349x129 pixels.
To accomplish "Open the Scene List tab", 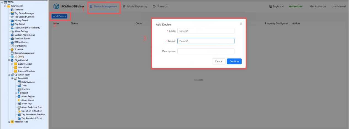I will click(x=161, y=6).
